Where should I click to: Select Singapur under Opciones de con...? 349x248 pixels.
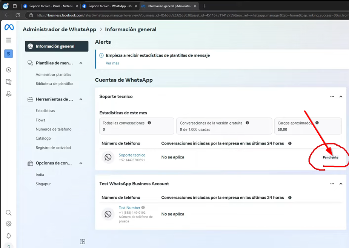[x=43, y=184]
